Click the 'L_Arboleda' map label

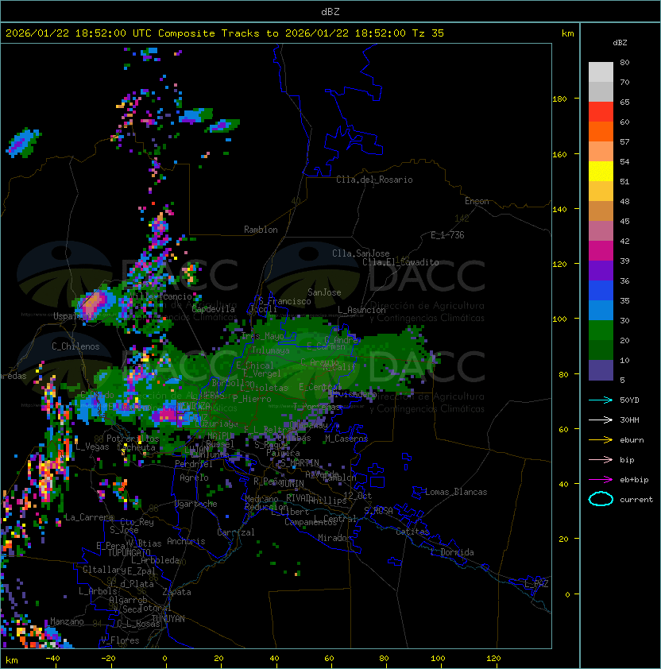point(156,560)
